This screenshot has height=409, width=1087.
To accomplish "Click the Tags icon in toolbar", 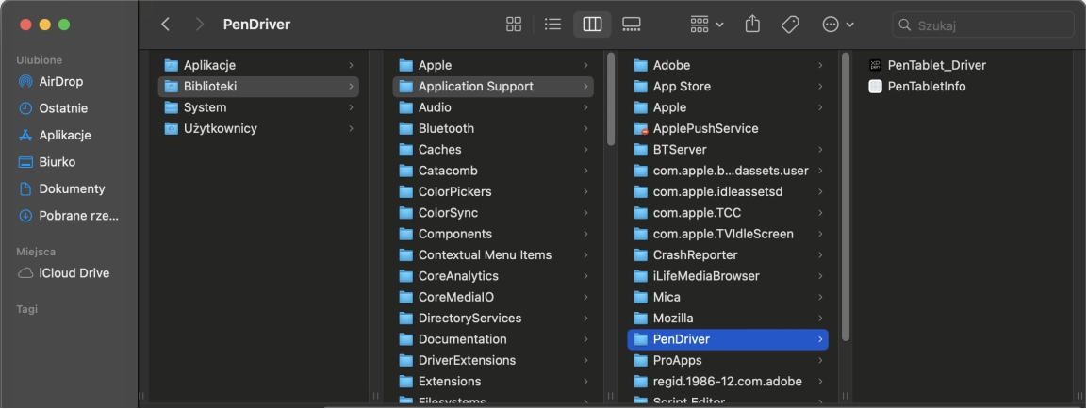I will click(790, 25).
